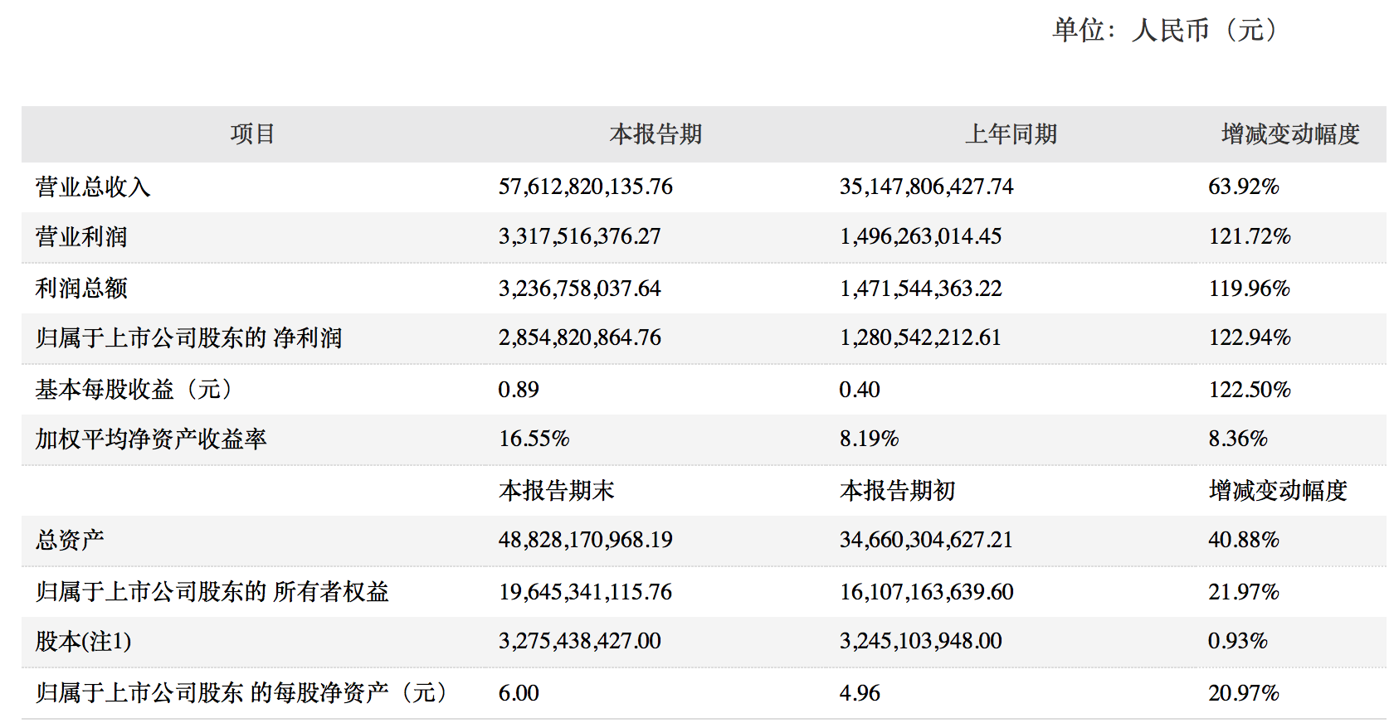Select the 营业总收入 row label
Viewport: 1389px width, 723px height.
click(x=93, y=187)
